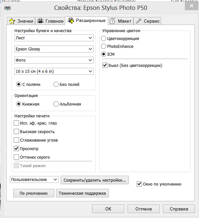The width and height of the screenshot is (199, 218).
Task: Click the wrench icon on the Сервис tab
Action: tap(139, 21)
